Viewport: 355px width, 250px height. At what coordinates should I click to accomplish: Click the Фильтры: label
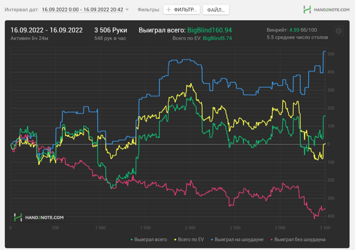point(149,10)
